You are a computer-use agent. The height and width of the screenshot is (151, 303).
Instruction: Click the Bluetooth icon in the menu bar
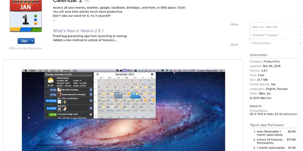pyautogui.click(x=158, y=70)
